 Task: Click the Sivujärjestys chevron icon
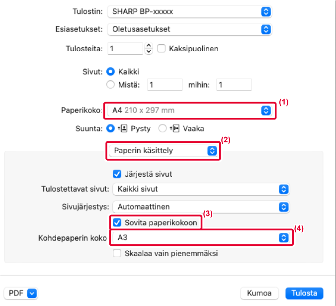(x=284, y=207)
